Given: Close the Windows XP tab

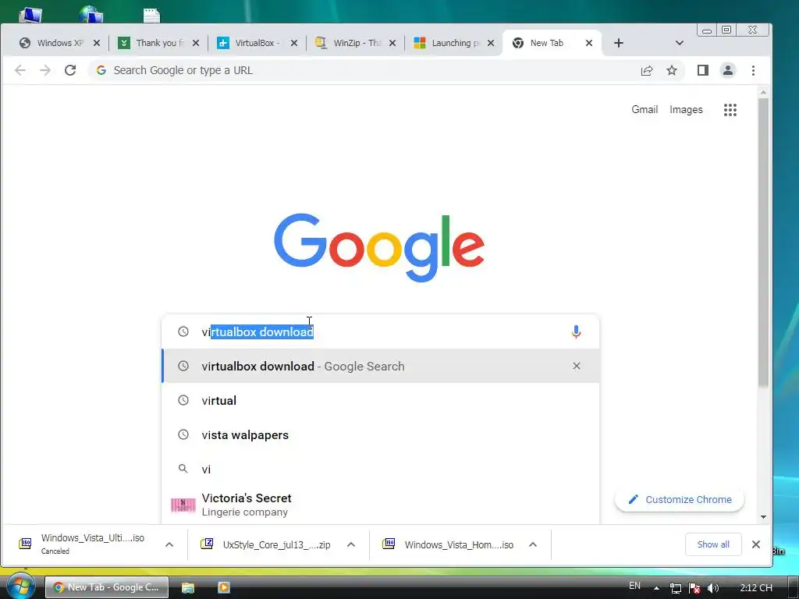Looking at the screenshot, I should click(96, 43).
